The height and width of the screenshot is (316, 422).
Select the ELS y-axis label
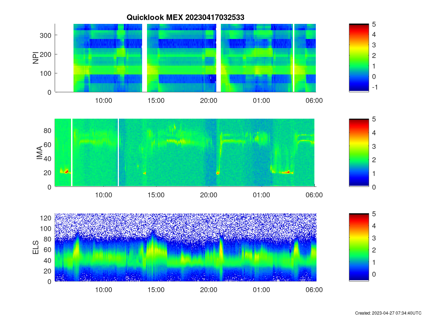[36, 248]
